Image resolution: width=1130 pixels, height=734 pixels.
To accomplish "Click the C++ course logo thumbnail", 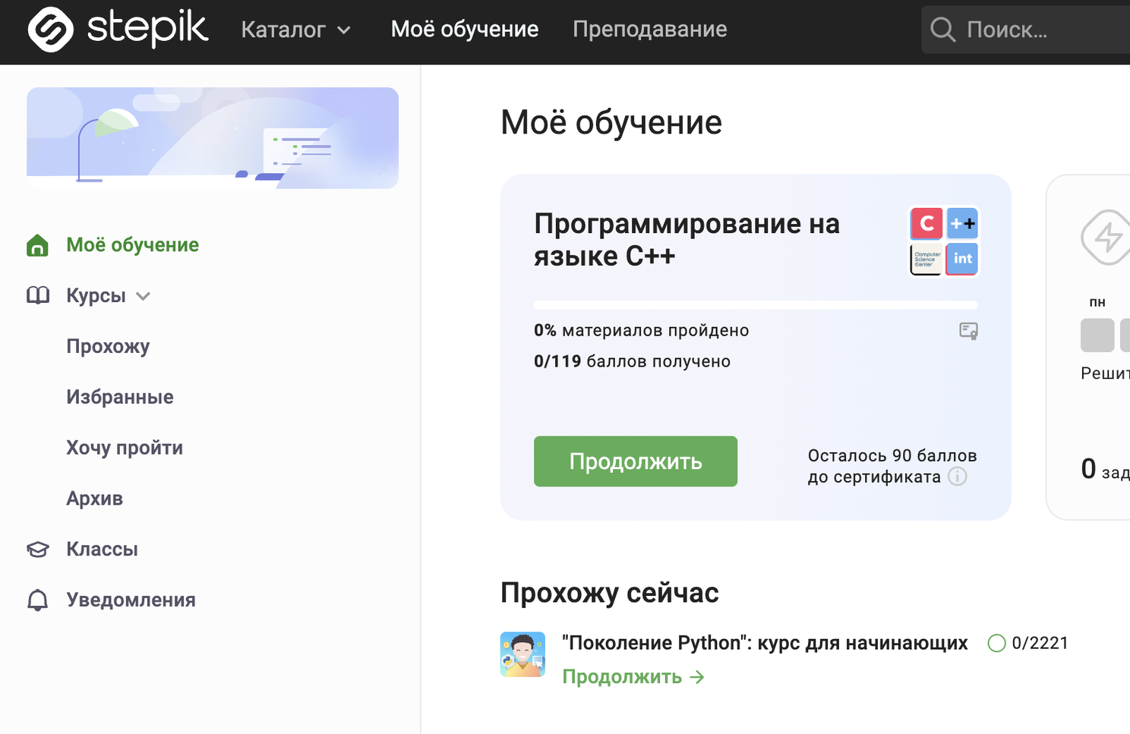I will pos(944,241).
